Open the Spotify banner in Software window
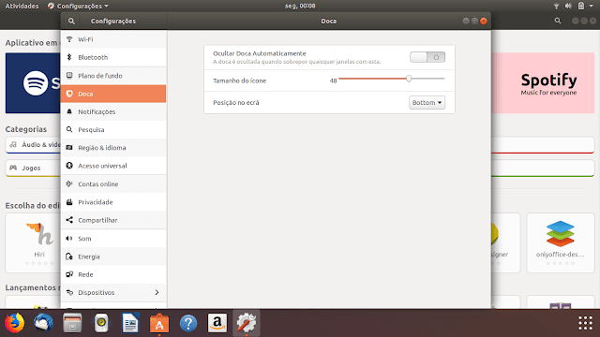The width and height of the screenshot is (600, 337). tap(543, 83)
